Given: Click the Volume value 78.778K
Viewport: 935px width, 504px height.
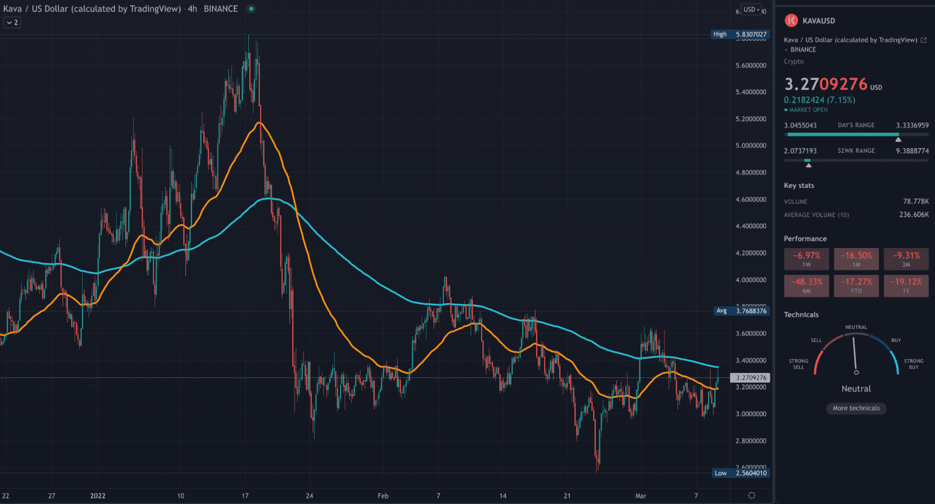Looking at the screenshot, I should click(916, 201).
